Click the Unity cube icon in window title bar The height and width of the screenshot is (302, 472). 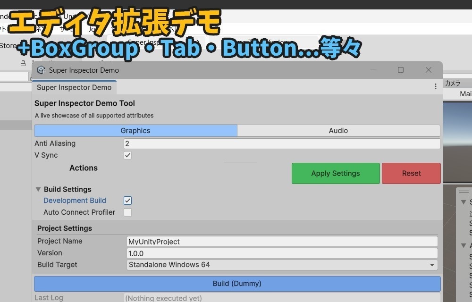(x=41, y=70)
